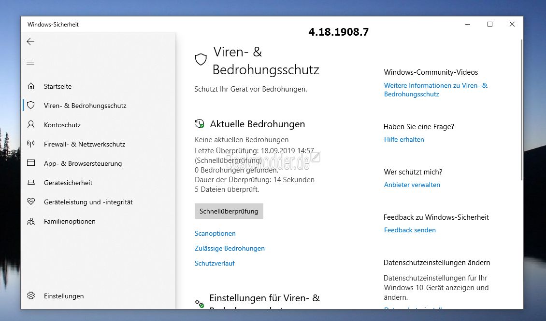Click the gears icon beside Einstellungen für Viren-
The image size is (546, 321).
200,303
